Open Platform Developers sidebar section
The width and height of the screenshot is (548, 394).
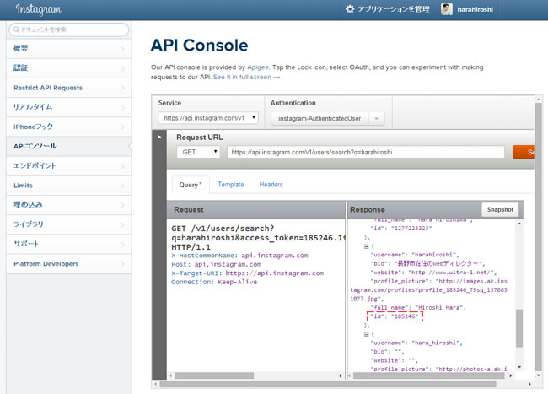69,264
